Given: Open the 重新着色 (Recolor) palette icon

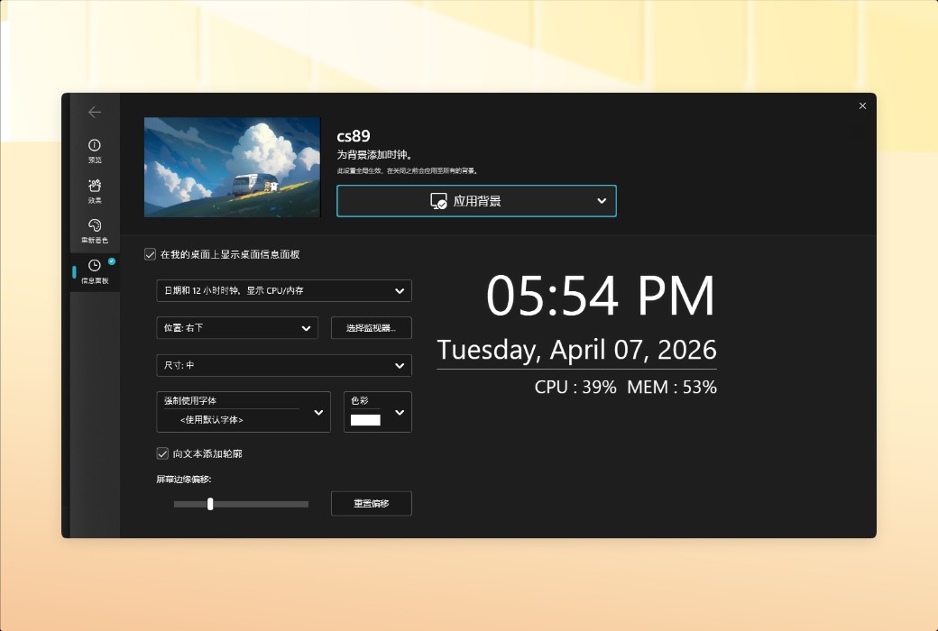Looking at the screenshot, I should 94,226.
